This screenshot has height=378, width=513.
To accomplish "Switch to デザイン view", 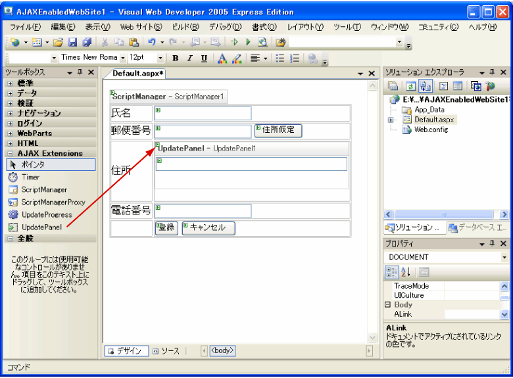I will (x=127, y=351).
